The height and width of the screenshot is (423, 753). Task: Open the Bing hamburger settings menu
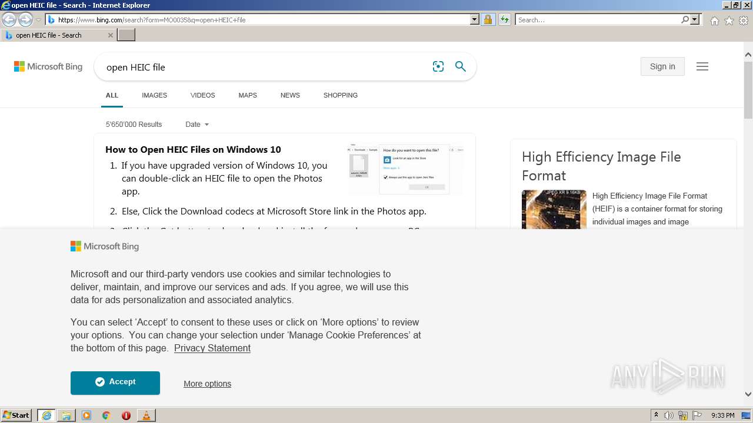(702, 66)
